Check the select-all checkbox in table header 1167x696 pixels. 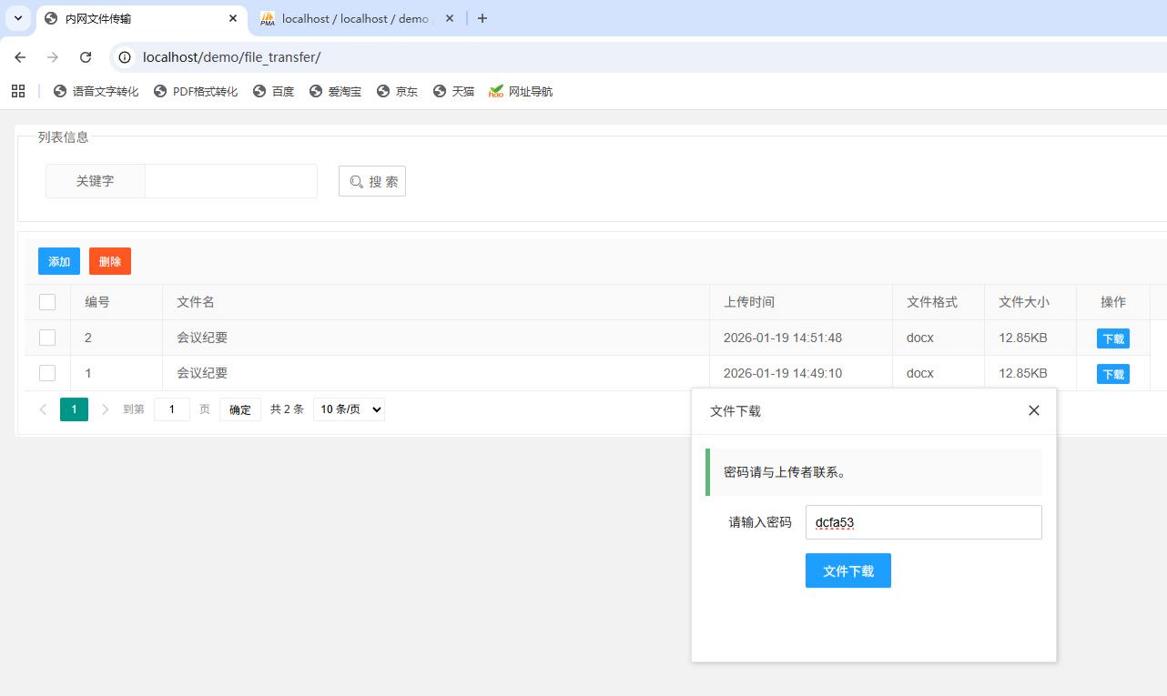tap(47, 301)
